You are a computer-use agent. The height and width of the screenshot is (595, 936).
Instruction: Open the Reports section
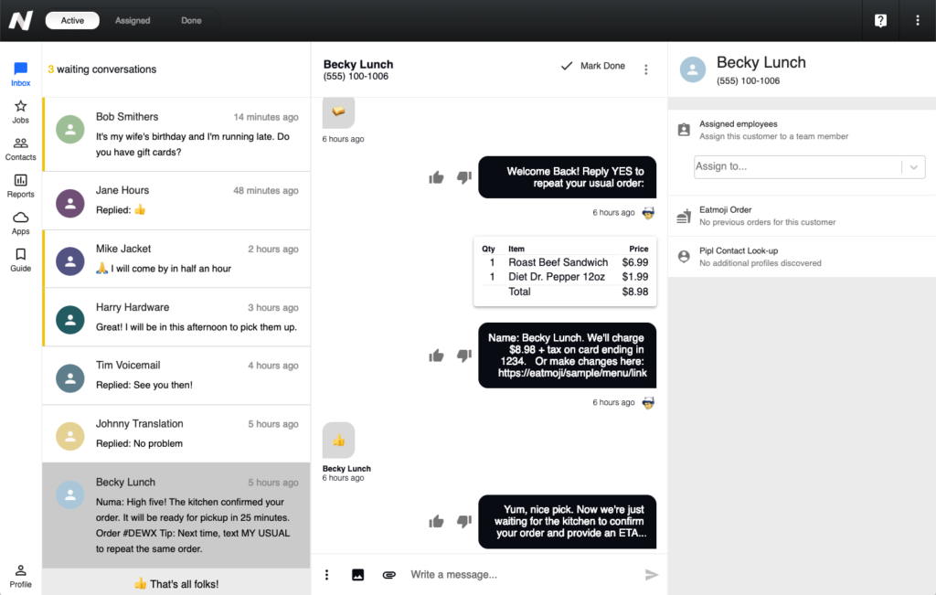(x=20, y=186)
